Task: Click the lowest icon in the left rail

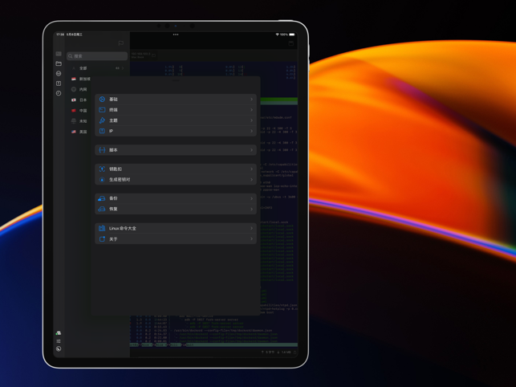Action: [x=59, y=348]
